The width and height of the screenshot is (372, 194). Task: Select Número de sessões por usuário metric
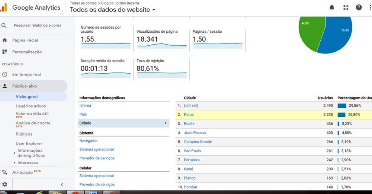click(106, 37)
